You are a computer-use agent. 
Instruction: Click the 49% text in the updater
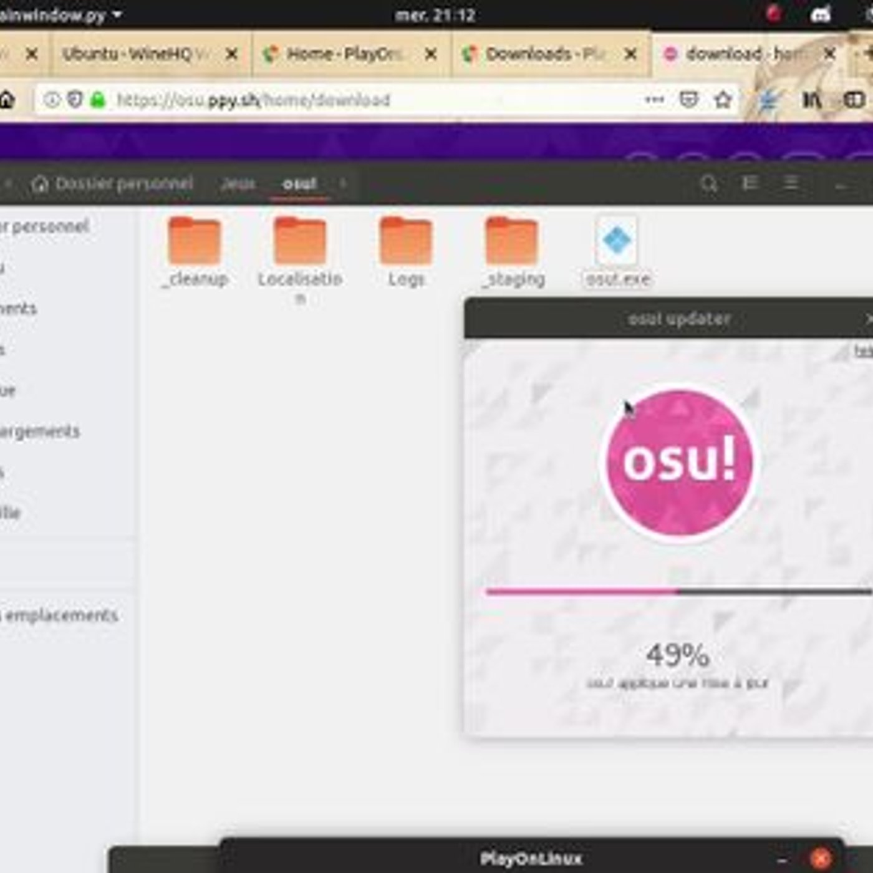(678, 655)
